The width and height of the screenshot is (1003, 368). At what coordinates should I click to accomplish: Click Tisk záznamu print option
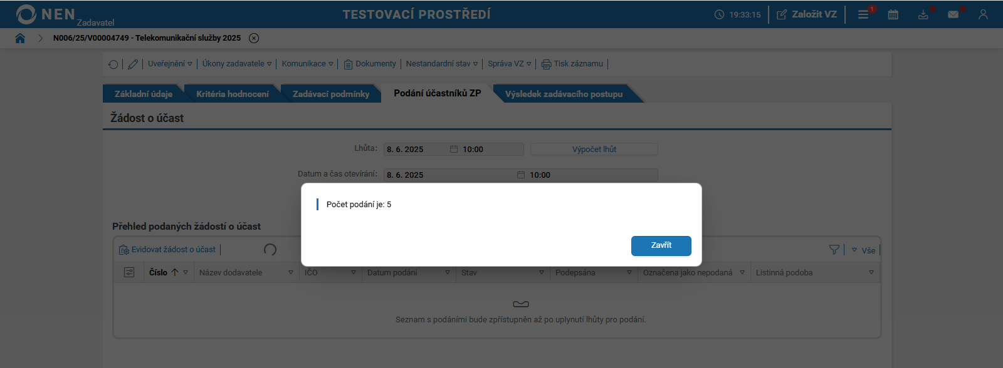coord(572,64)
